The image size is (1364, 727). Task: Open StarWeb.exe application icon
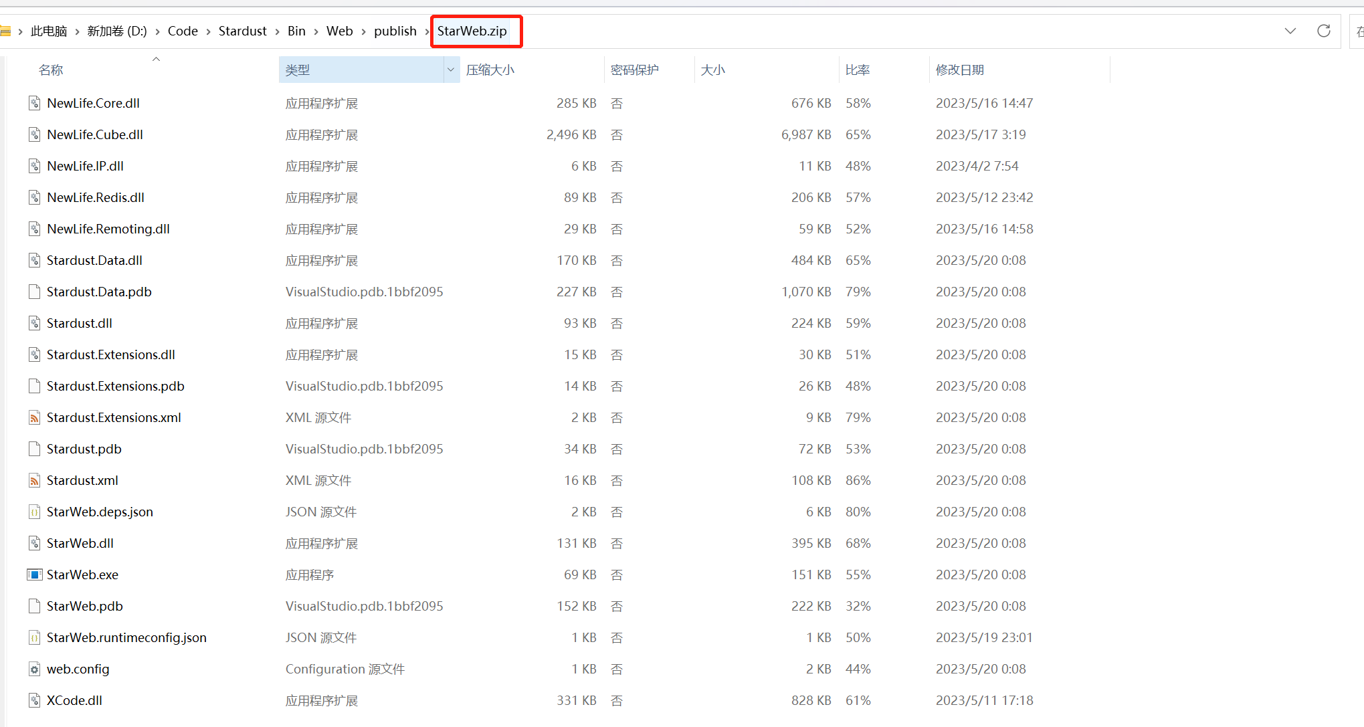coord(34,574)
